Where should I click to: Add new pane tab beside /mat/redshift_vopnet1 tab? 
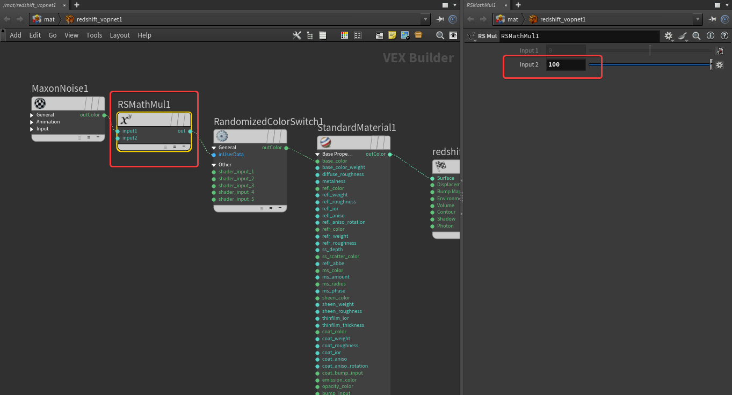pos(77,5)
